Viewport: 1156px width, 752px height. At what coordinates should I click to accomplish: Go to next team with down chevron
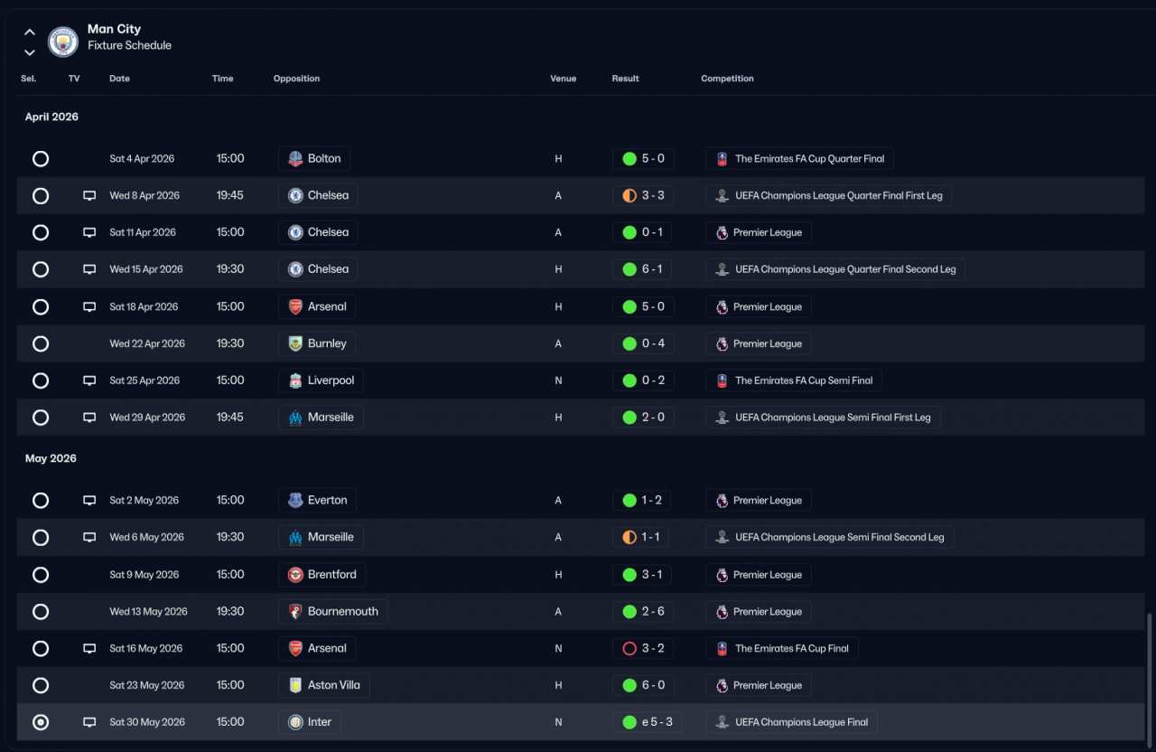tap(30, 52)
